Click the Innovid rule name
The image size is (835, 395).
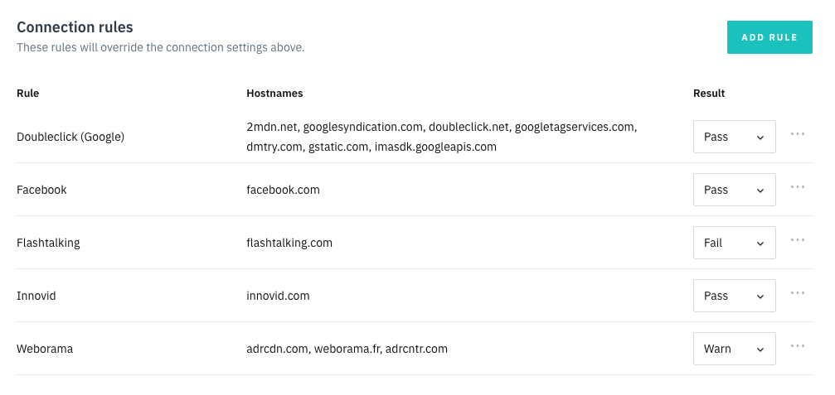(x=36, y=296)
